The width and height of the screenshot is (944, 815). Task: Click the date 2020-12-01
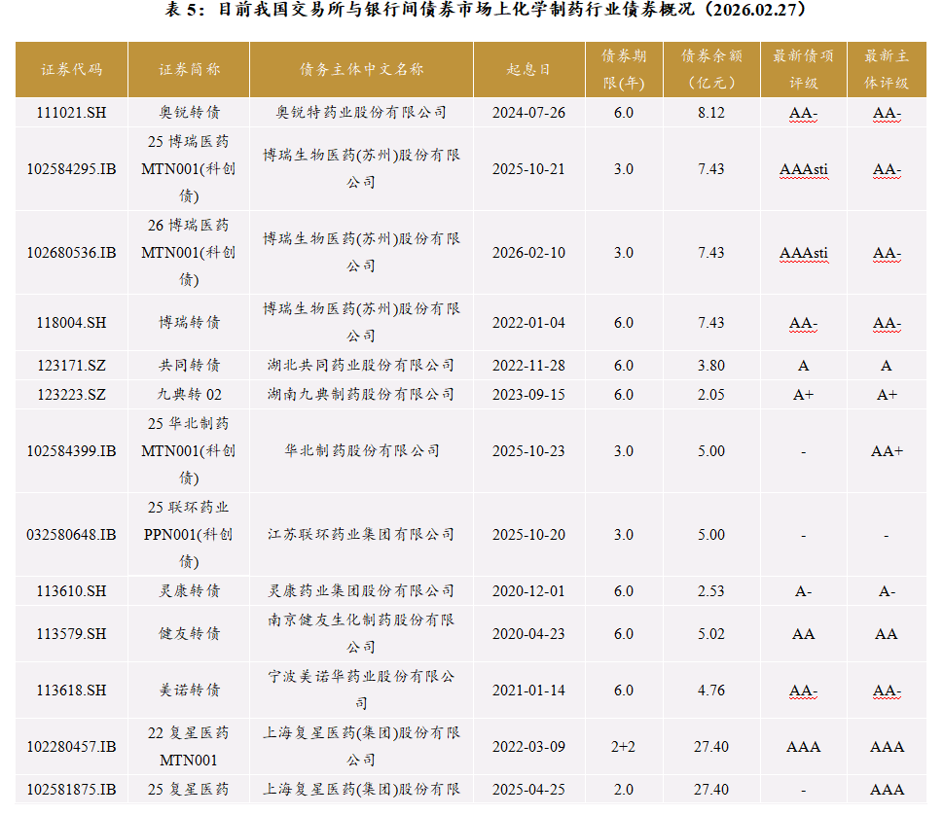click(x=528, y=591)
